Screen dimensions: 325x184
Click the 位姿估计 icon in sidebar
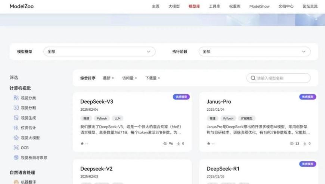16,128
